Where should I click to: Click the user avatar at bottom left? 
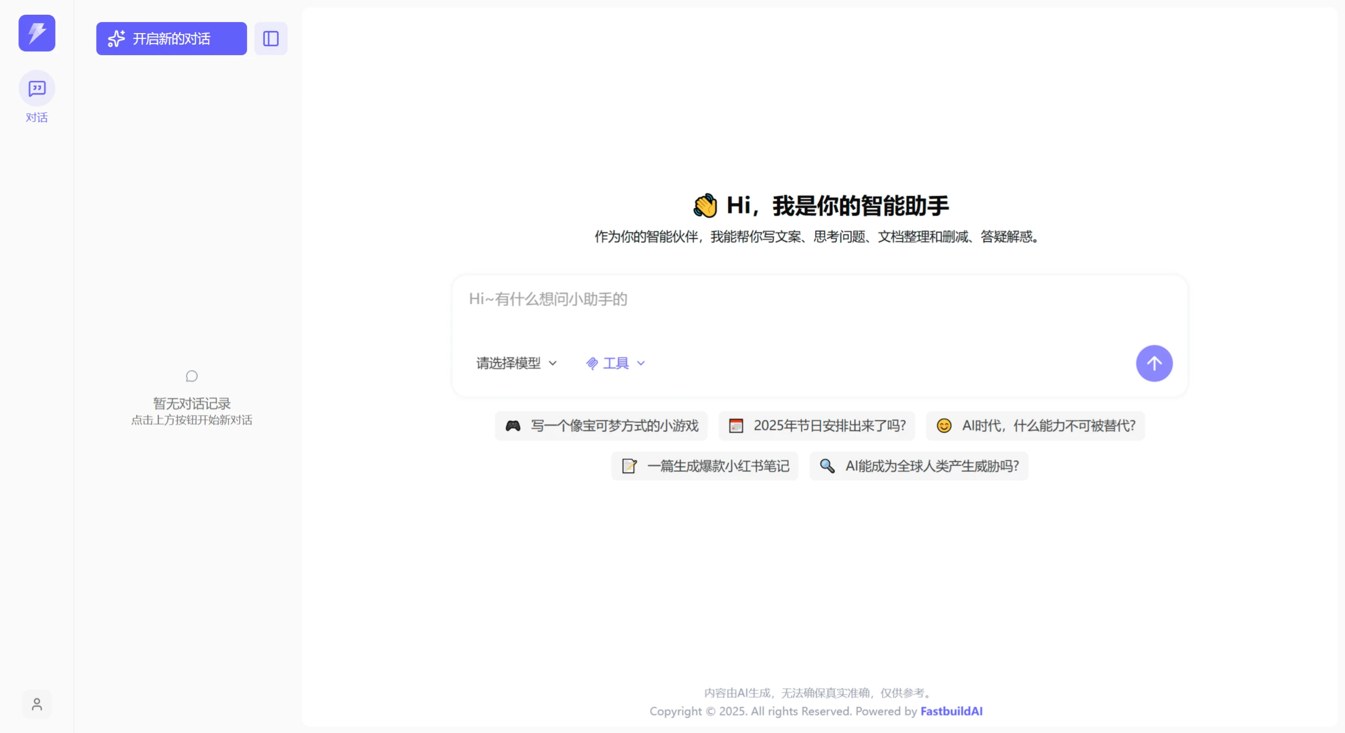tap(36, 704)
